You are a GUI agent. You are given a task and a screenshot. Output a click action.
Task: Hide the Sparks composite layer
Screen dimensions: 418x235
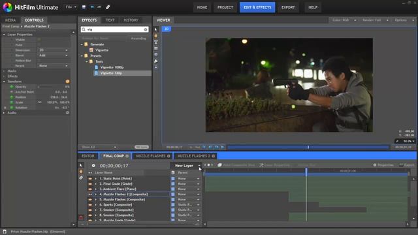[90, 205]
